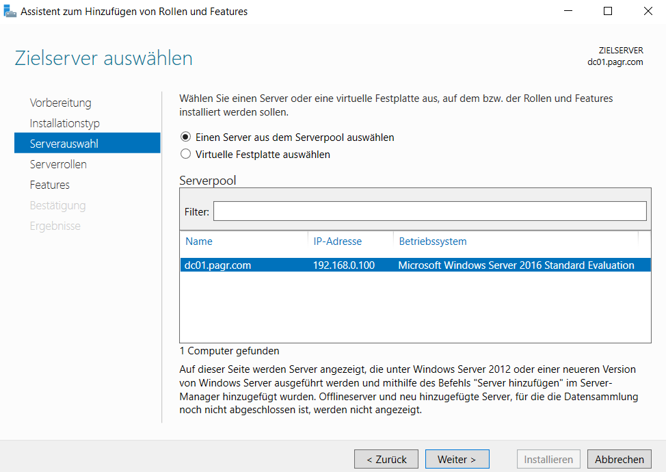Sort server list by IP-Adresse column
The image size is (666, 472).
338,241
